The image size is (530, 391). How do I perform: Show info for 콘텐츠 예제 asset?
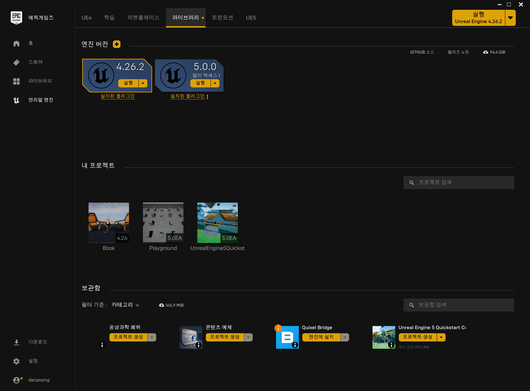pyautogui.click(x=199, y=345)
